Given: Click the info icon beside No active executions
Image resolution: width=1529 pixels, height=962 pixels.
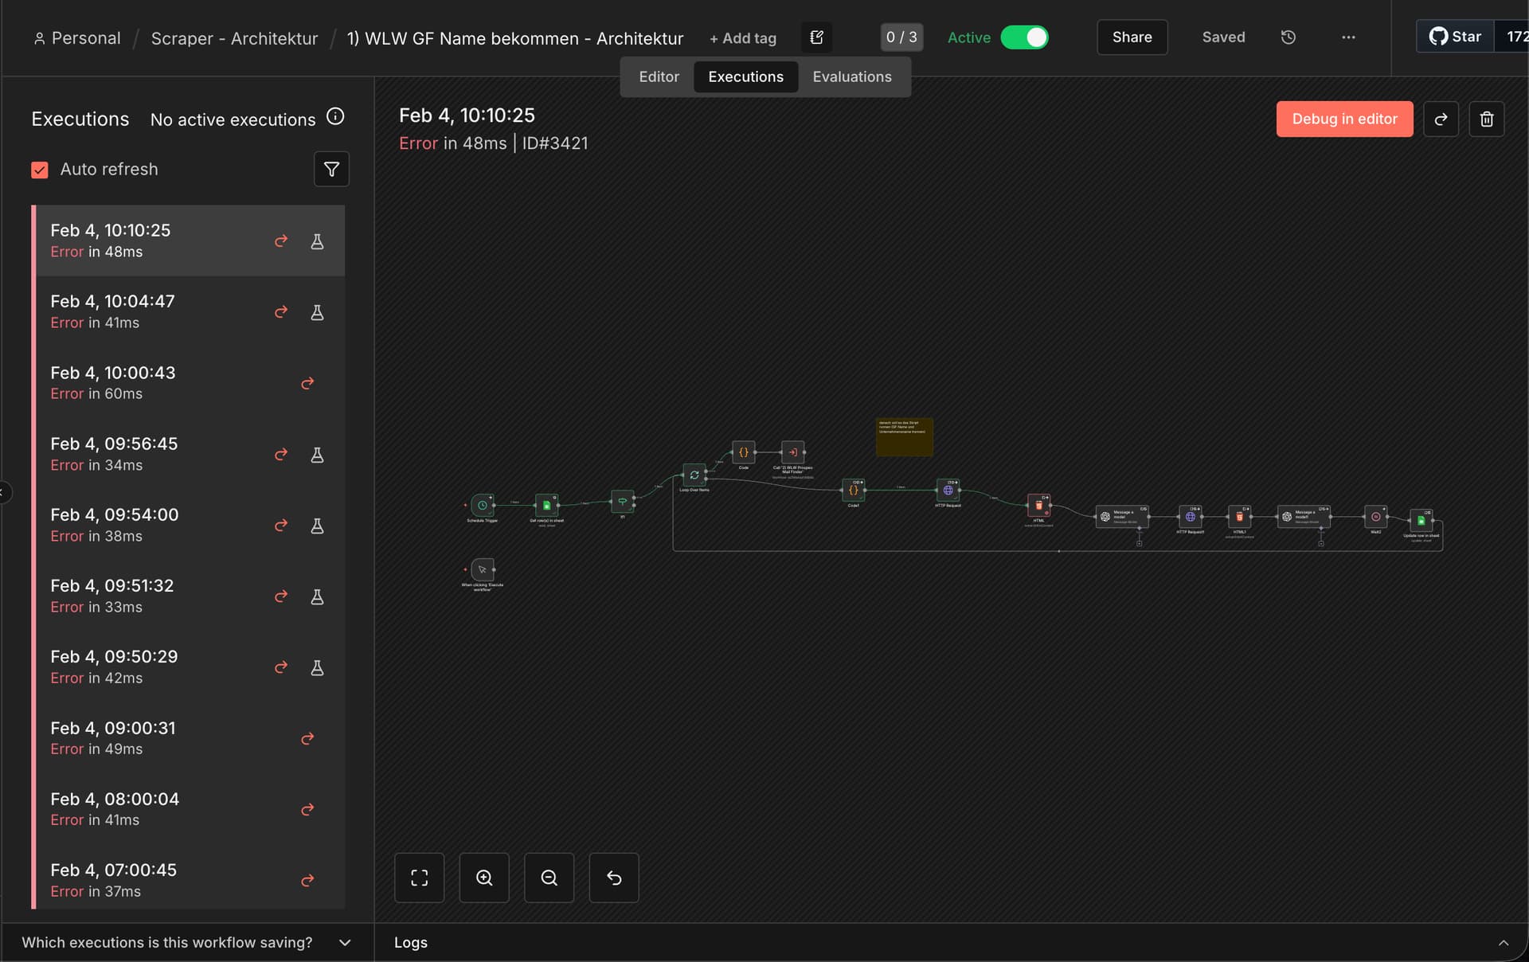Looking at the screenshot, I should (x=336, y=117).
